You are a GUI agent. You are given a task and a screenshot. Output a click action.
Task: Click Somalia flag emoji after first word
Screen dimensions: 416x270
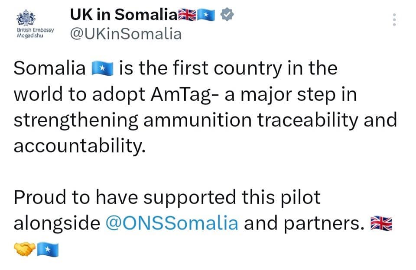click(x=102, y=68)
